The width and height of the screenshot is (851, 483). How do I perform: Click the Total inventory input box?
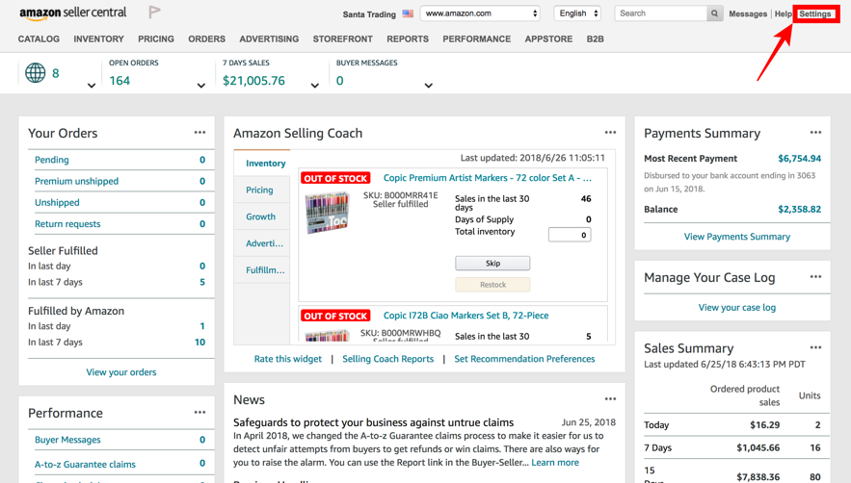coord(570,235)
